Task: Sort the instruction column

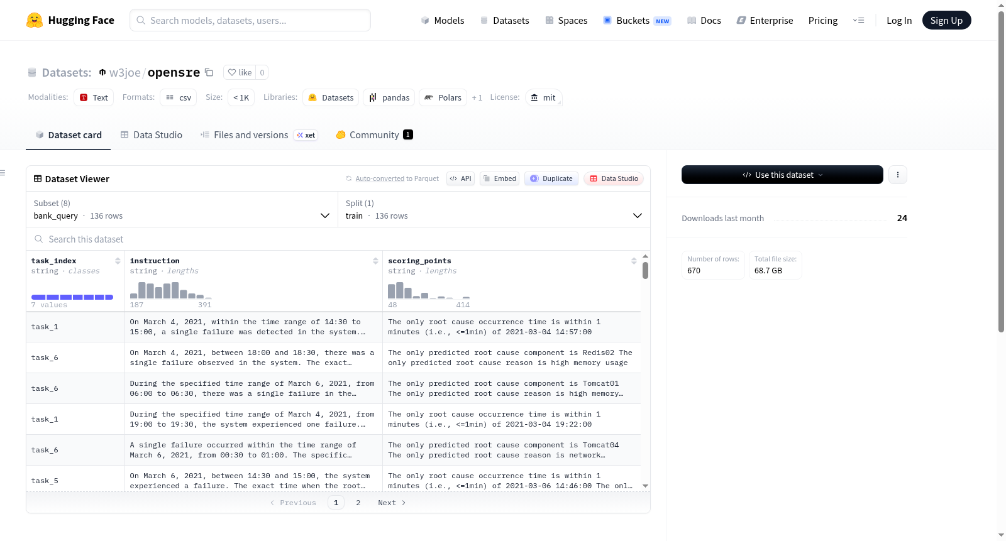Action: [375, 261]
